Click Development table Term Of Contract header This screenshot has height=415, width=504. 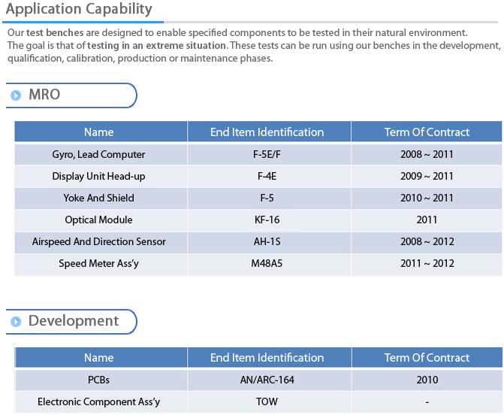tap(427, 357)
